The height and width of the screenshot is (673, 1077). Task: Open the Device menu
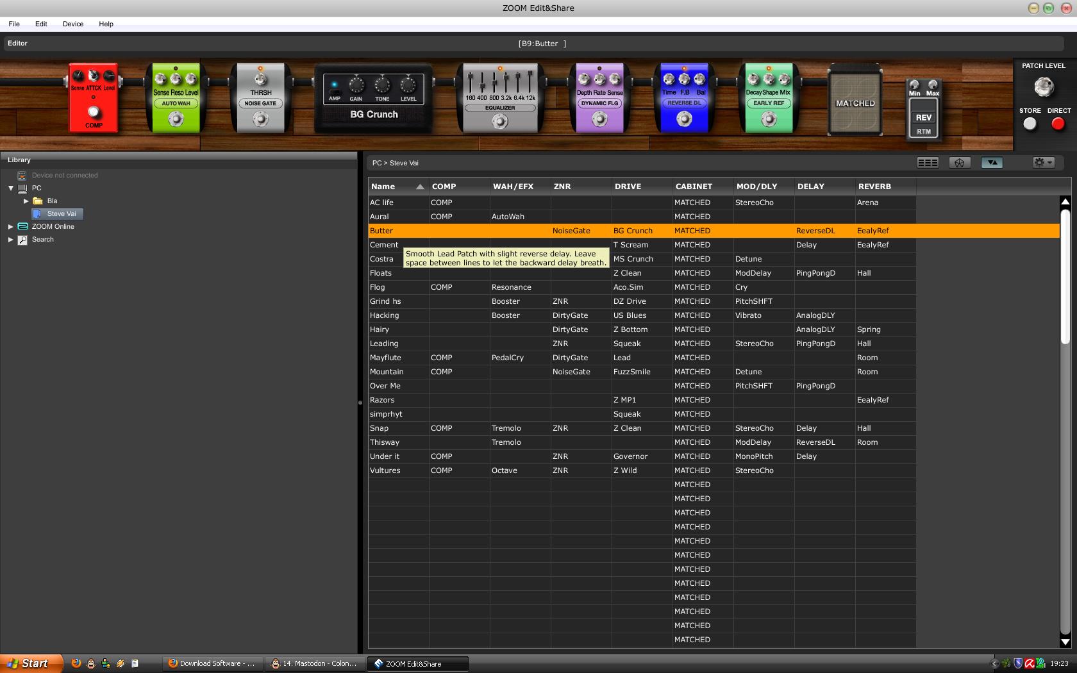[x=73, y=24]
